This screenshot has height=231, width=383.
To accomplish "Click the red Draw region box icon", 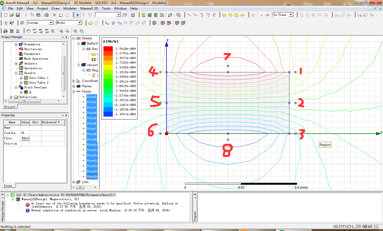I will pyautogui.click(x=253, y=15).
